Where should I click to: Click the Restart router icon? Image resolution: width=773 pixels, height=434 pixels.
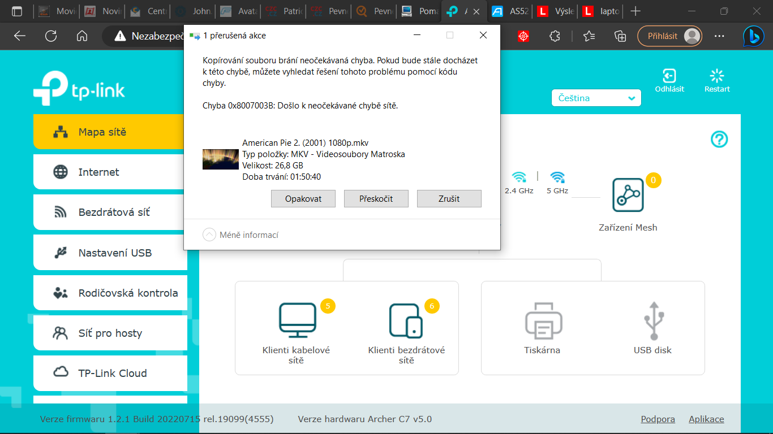point(717,76)
